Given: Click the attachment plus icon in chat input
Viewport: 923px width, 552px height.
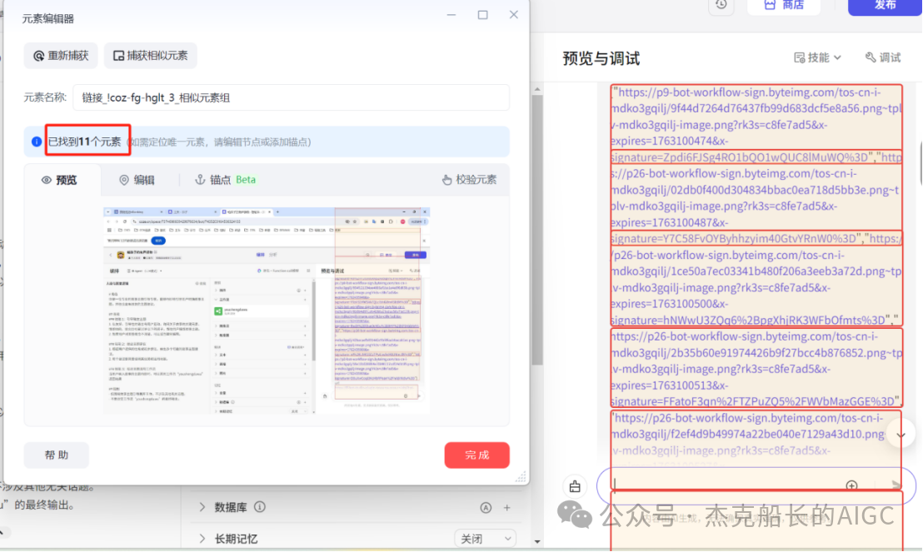Looking at the screenshot, I should [851, 485].
